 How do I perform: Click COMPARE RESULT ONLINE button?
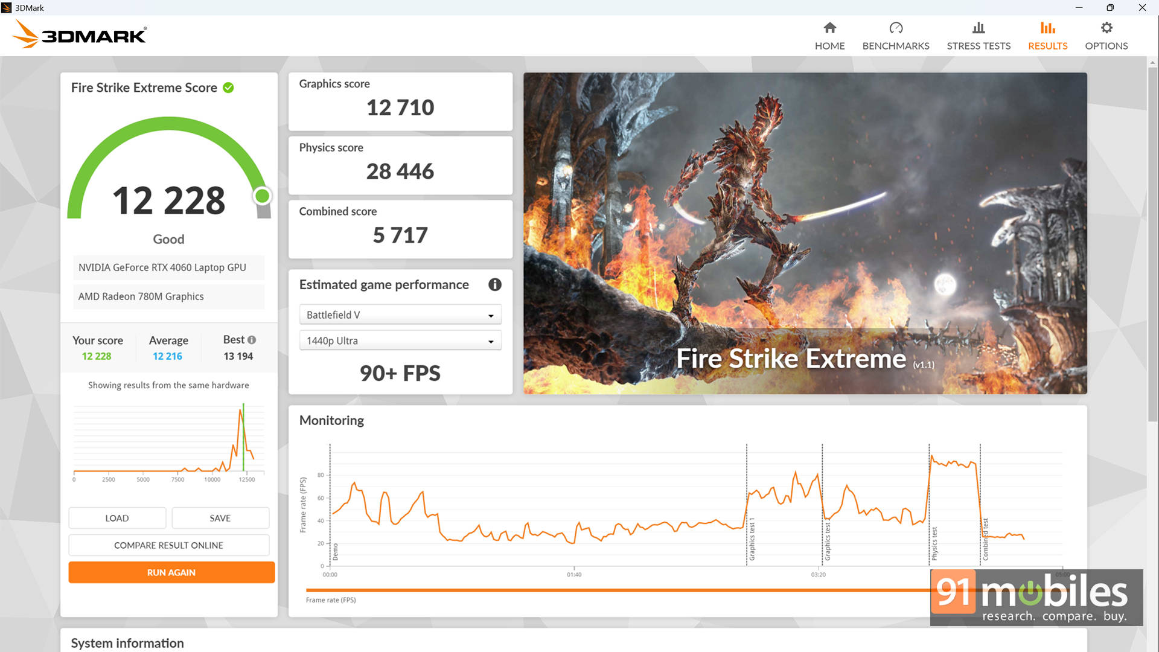pos(169,545)
